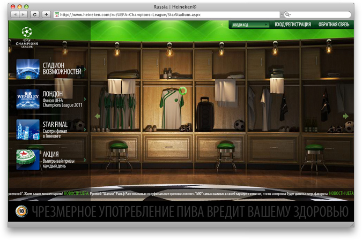The width and height of the screenshot is (362, 242).
Task: Go forward using the browser forward arrow
Action: pyautogui.click(x=23, y=14)
